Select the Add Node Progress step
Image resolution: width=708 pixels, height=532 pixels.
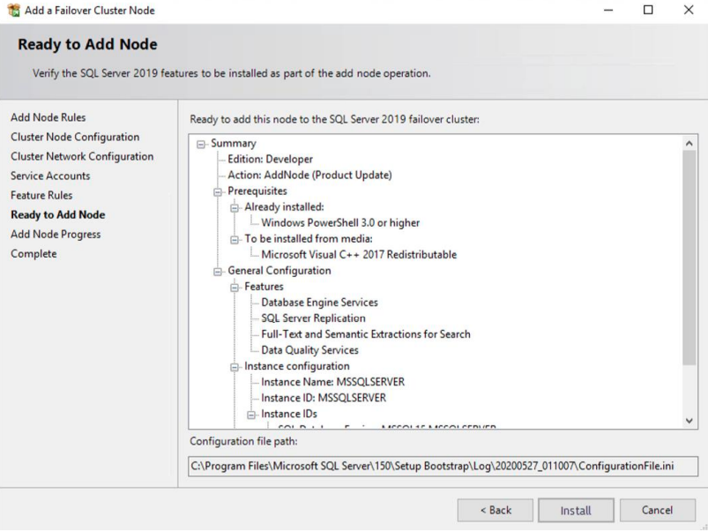(x=56, y=234)
